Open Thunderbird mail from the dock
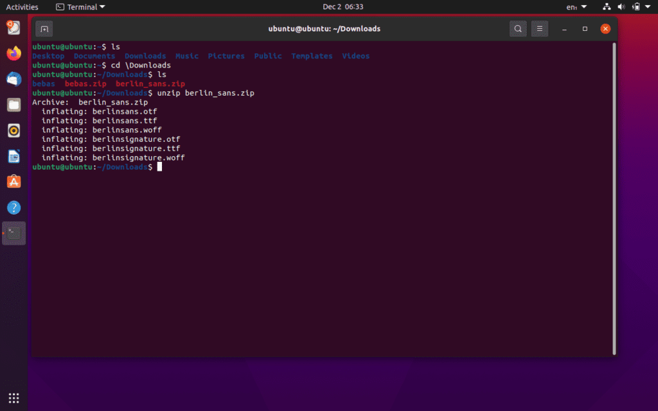This screenshot has width=658, height=411. (x=14, y=79)
